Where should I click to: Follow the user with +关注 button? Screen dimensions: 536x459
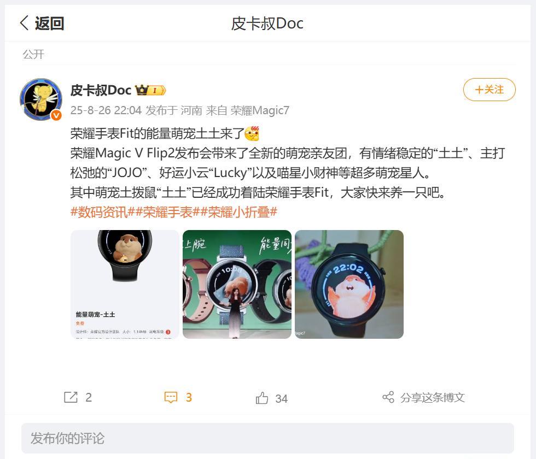(x=489, y=90)
